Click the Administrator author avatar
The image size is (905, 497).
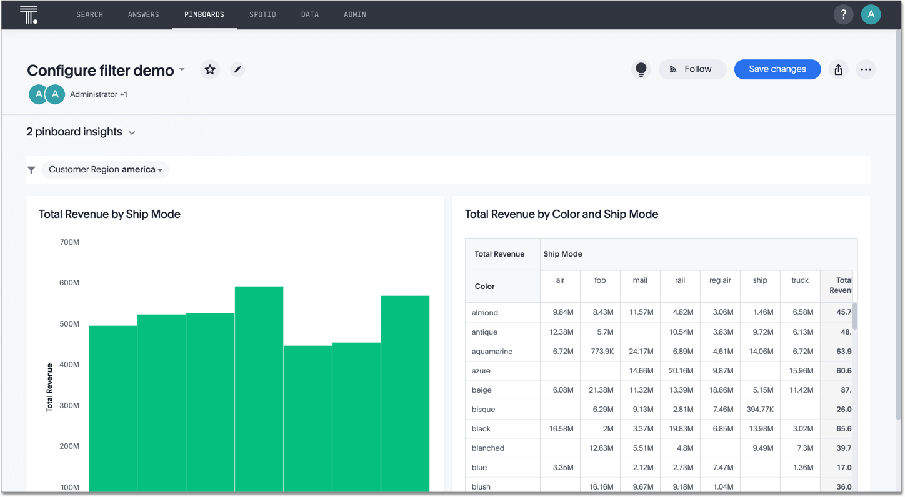pos(37,94)
